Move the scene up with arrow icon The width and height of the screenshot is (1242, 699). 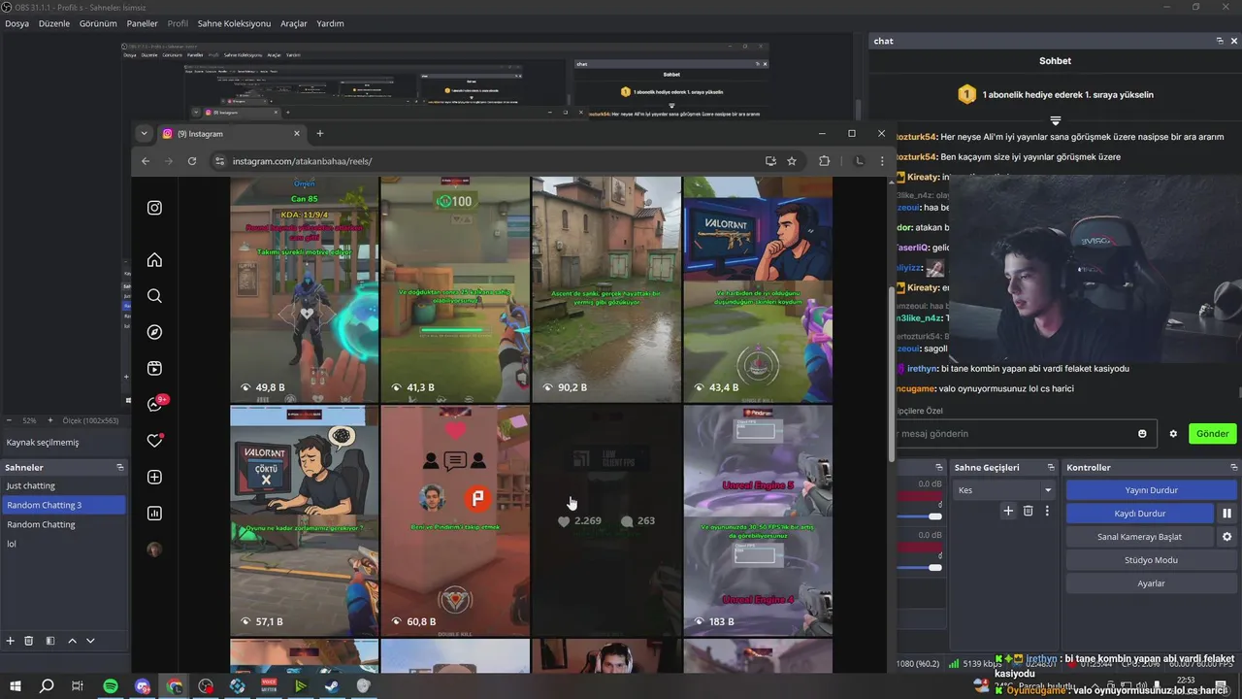pyautogui.click(x=72, y=641)
